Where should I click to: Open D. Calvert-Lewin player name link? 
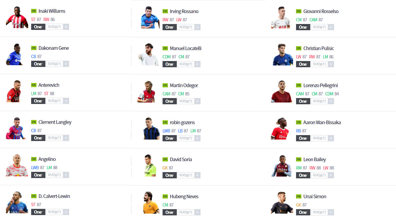coord(54,196)
